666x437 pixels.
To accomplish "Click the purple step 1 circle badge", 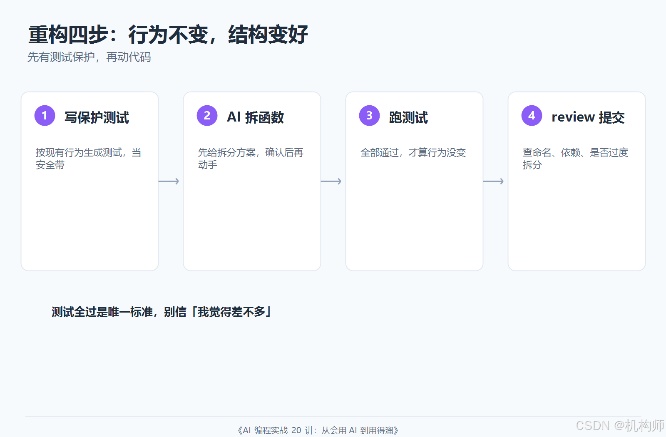I will (45, 115).
